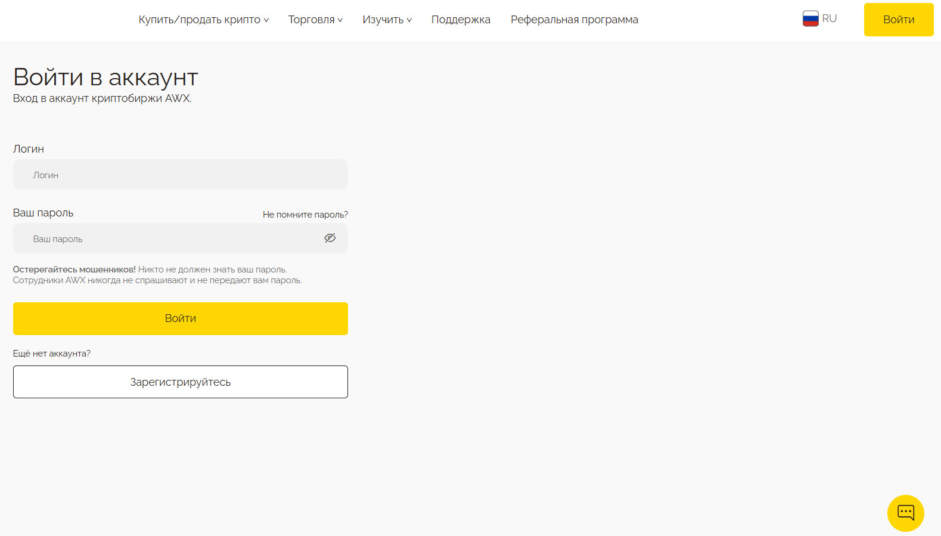Expand the Изучить menu
This screenshot has width=941, height=536.
click(387, 20)
